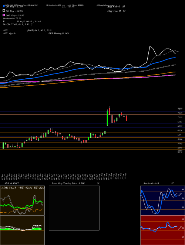Click the tallest red candlestick at the peak
Viewport: 185px width, 245px height.
[x=110, y=111]
